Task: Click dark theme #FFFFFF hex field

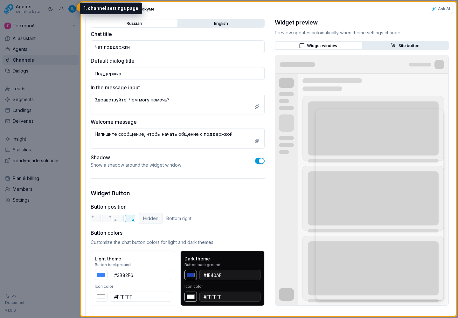Action: (x=230, y=297)
